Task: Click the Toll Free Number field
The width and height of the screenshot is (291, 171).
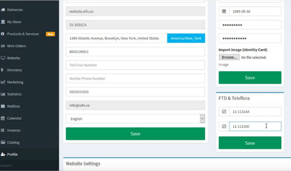Action: [x=135, y=65]
